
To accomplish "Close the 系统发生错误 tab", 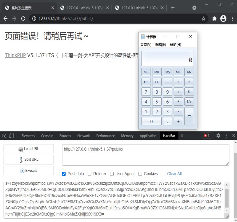I will (53, 8).
